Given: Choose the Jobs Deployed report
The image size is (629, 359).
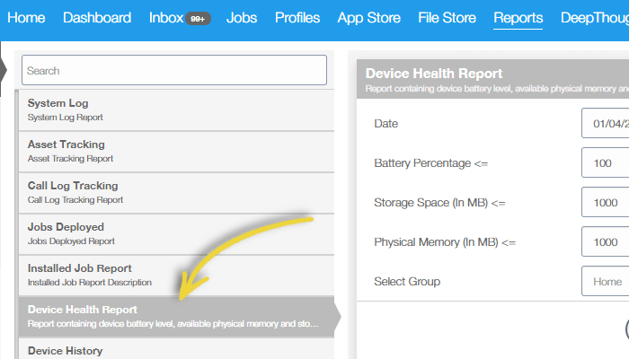Looking at the screenshot, I should pos(176,234).
